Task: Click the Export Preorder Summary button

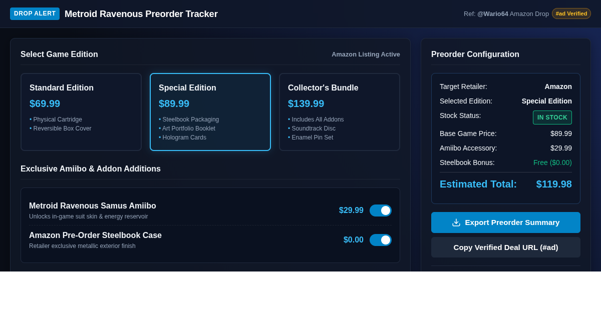Action: click(506, 222)
